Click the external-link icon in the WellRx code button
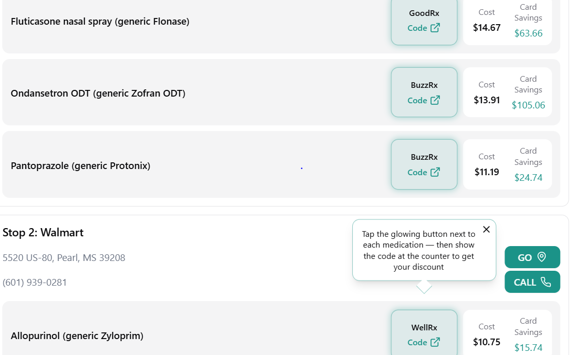The image size is (575, 355). click(435, 342)
